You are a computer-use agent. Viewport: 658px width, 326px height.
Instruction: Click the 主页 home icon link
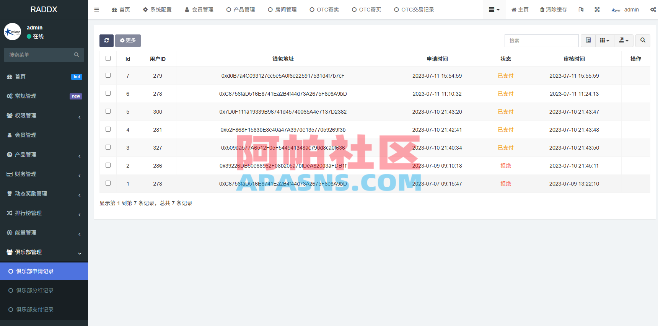(x=520, y=10)
